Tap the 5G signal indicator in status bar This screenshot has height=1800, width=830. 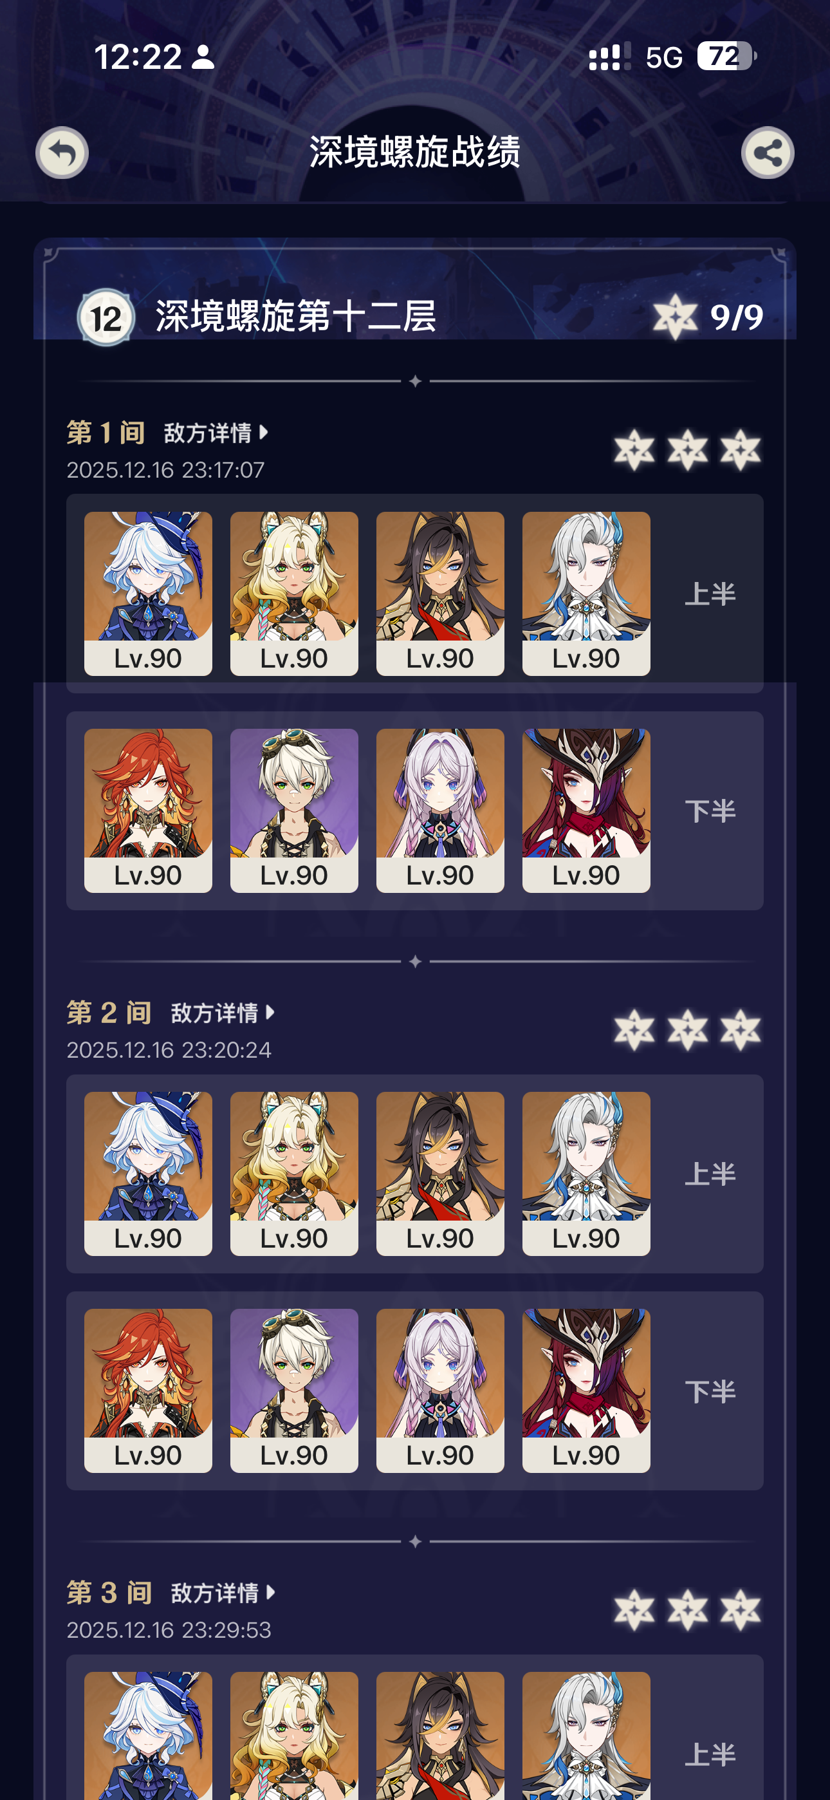664,57
